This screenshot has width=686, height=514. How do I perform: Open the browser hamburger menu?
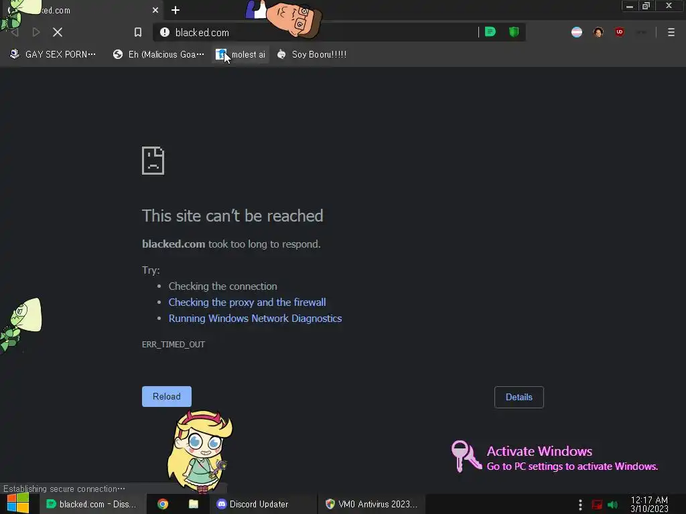(671, 32)
